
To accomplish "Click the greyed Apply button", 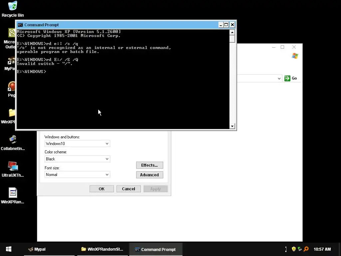I will click(x=156, y=189).
